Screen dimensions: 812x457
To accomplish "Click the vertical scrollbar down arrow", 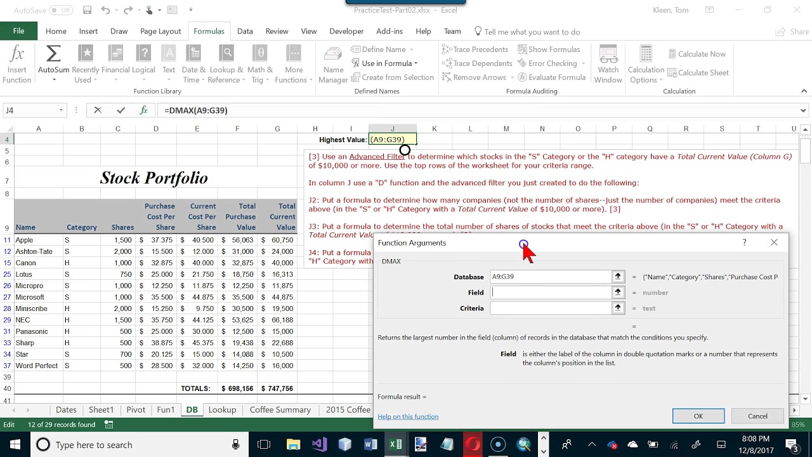I will [806, 399].
